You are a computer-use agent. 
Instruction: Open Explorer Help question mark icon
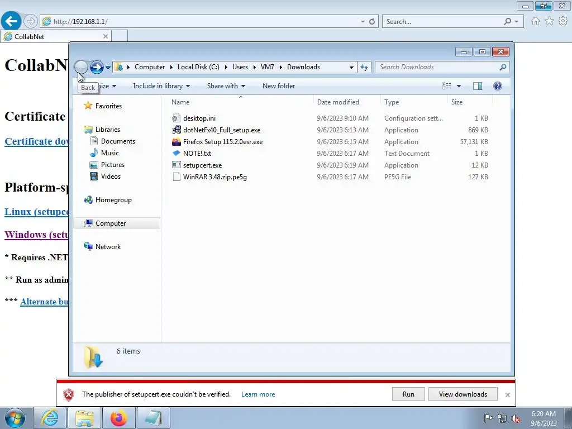tap(498, 86)
